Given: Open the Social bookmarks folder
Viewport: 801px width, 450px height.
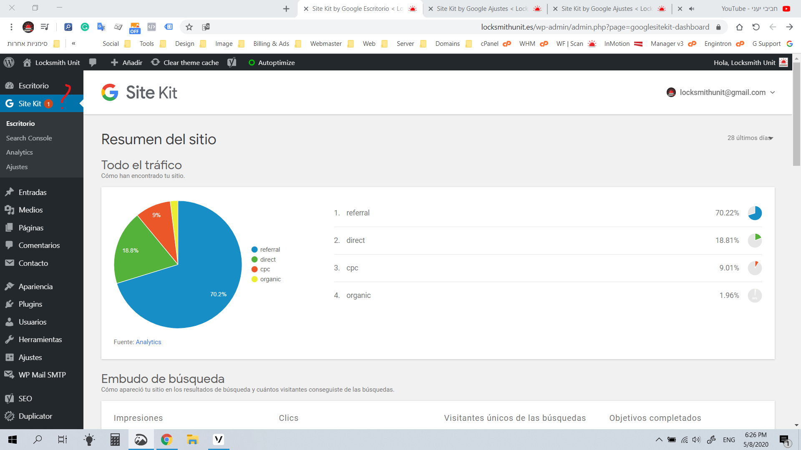Looking at the screenshot, I should click(x=116, y=44).
